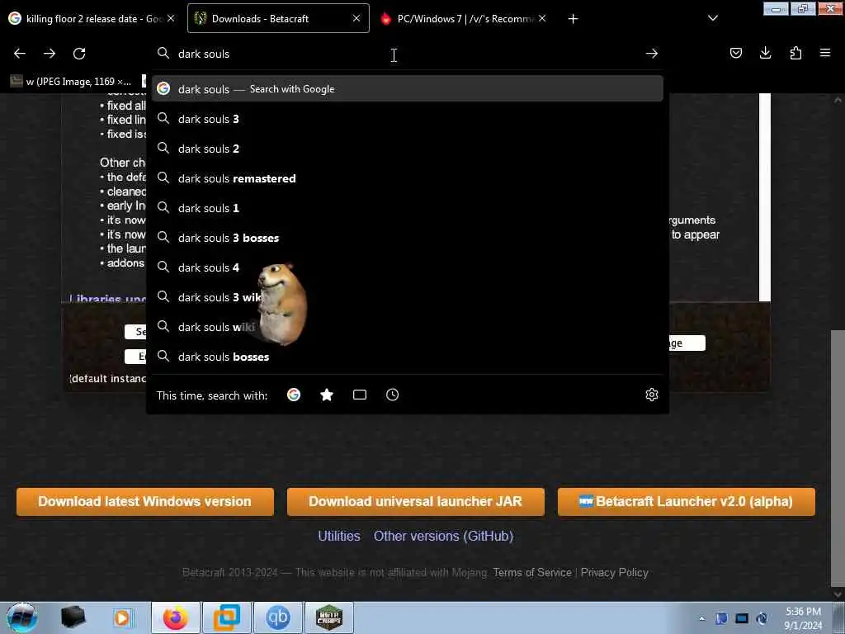Switch to killing floor 2 release date tab

(x=92, y=18)
